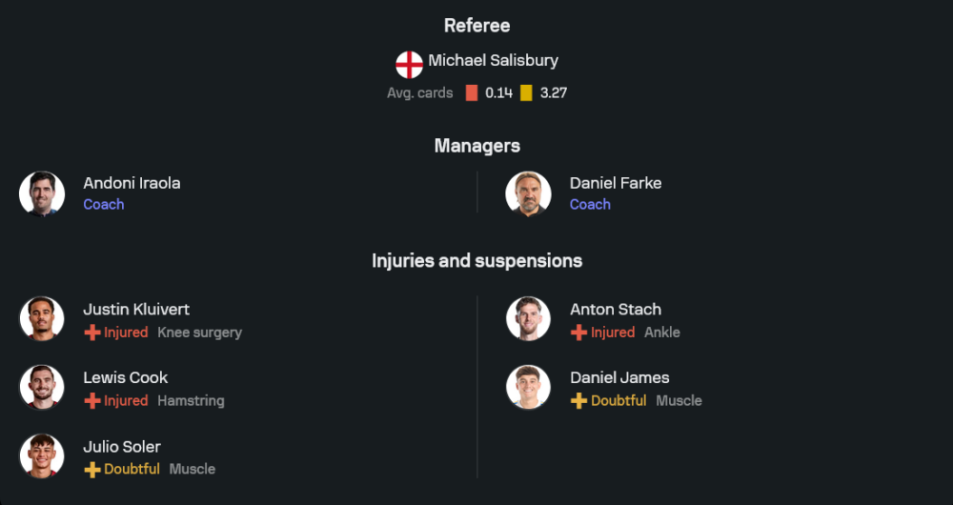
Task: Click red injury cross for Lewis Cook
Action: [x=92, y=401]
